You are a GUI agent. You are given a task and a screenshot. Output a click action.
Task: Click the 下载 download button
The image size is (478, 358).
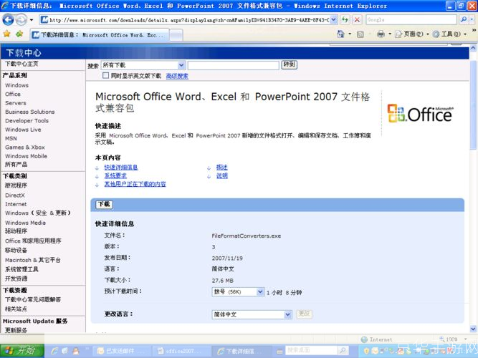coord(104,204)
